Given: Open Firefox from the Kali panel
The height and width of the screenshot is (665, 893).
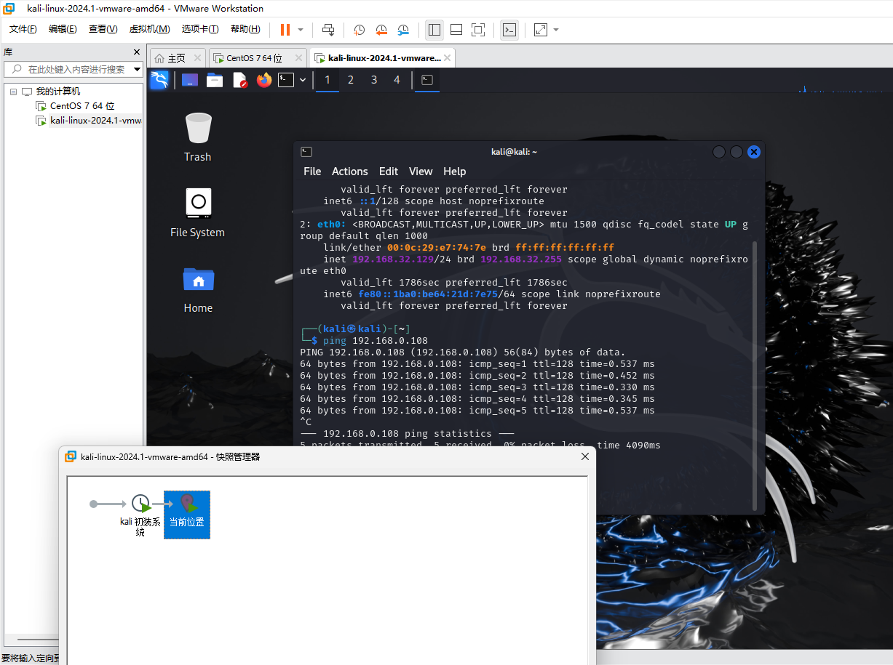Looking at the screenshot, I should click(263, 80).
